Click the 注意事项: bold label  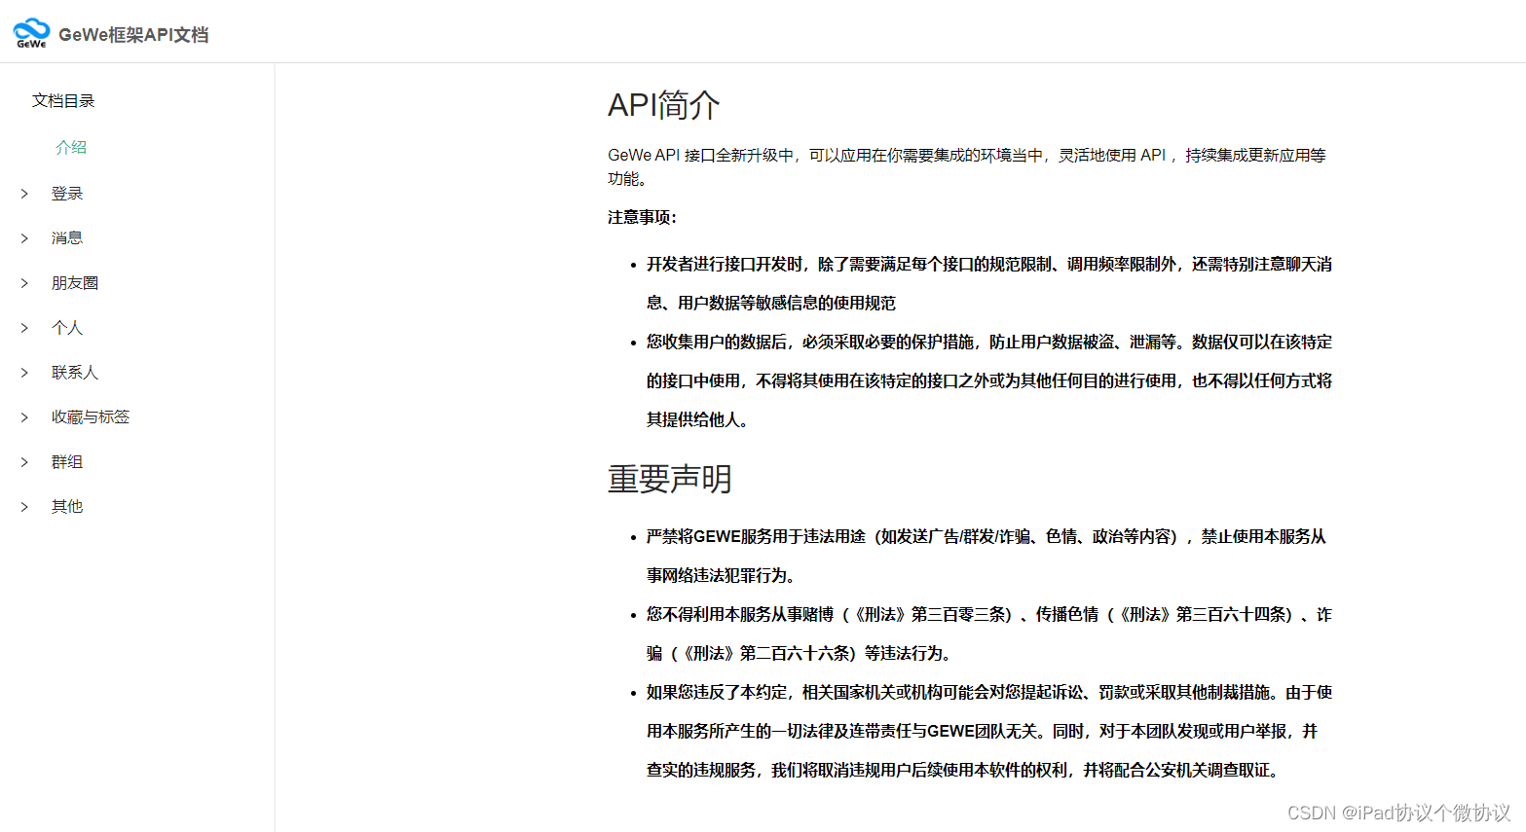coord(642,217)
